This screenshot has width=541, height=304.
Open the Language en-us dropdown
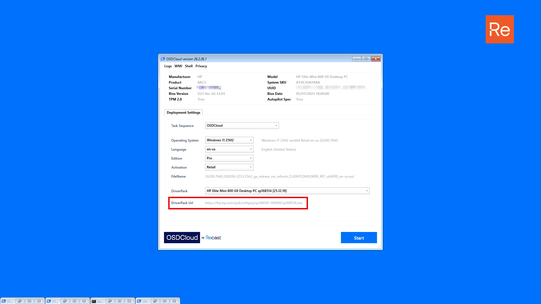(x=229, y=149)
